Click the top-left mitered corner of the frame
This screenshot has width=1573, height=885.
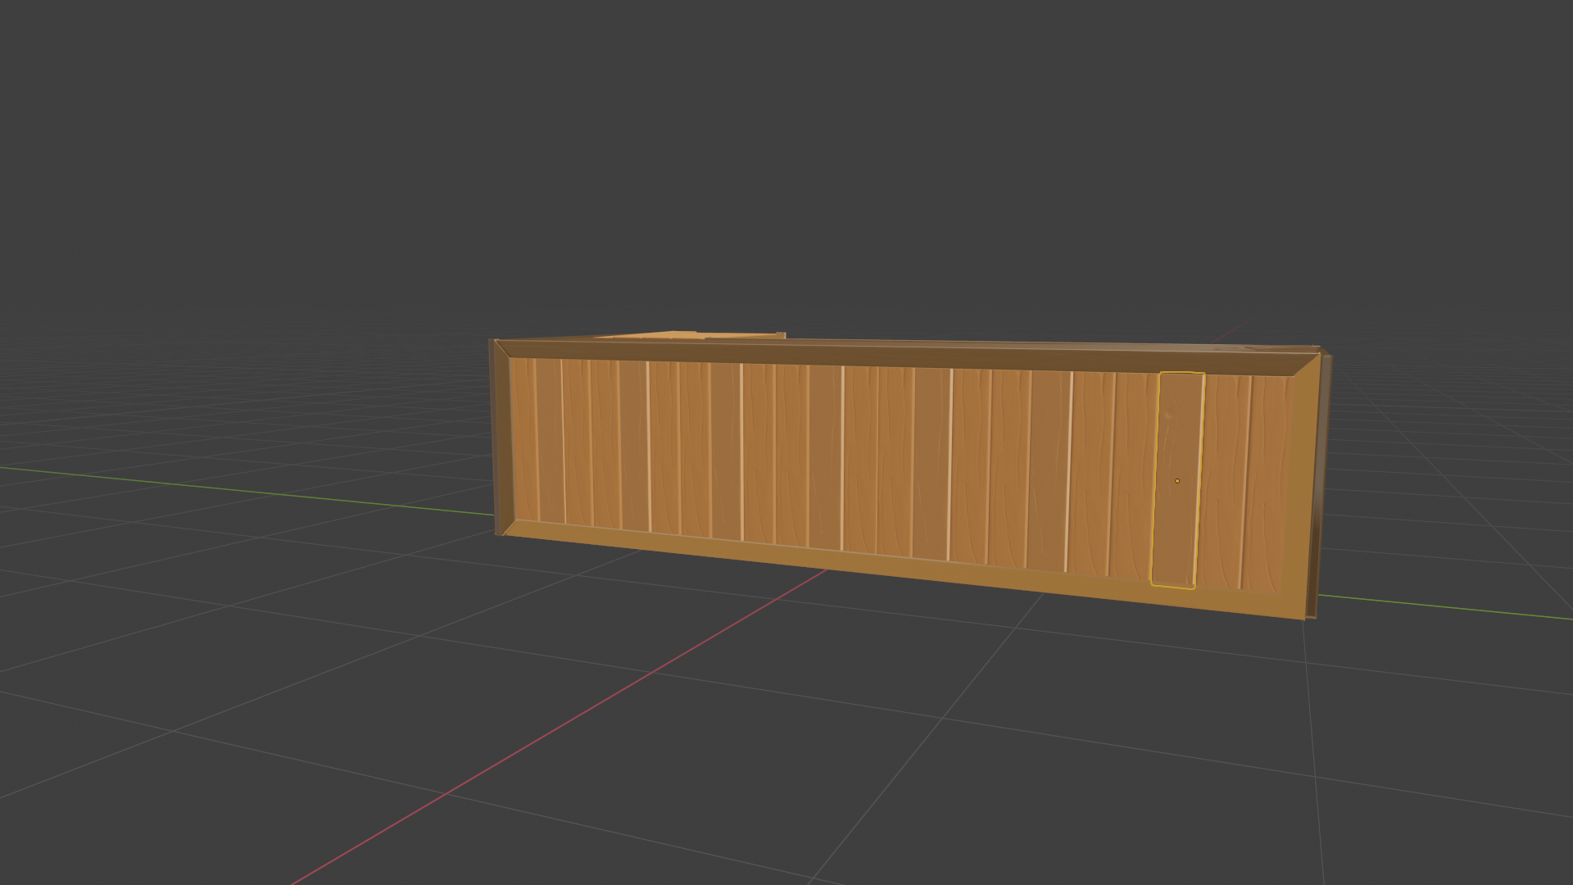pos(502,350)
